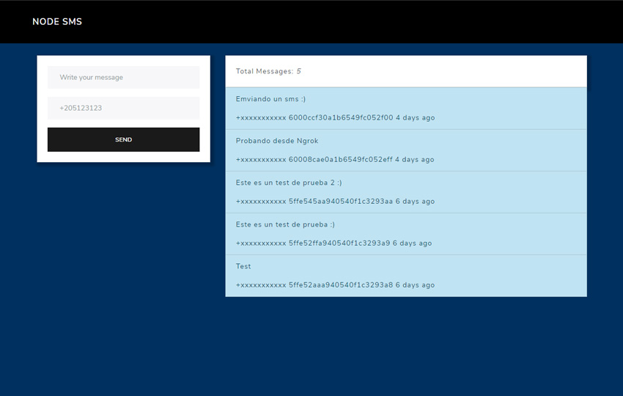Select the 'Test' message text
The width and height of the screenshot is (623, 396).
click(x=243, y=266)
